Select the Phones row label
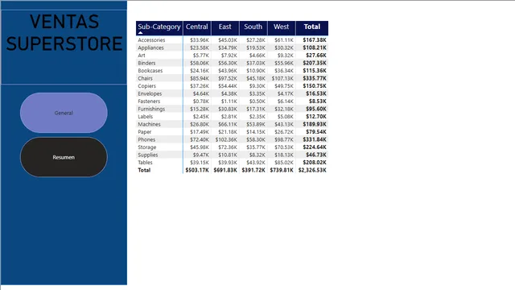This screenshot has height=290, width=515. tap(146, 139)
